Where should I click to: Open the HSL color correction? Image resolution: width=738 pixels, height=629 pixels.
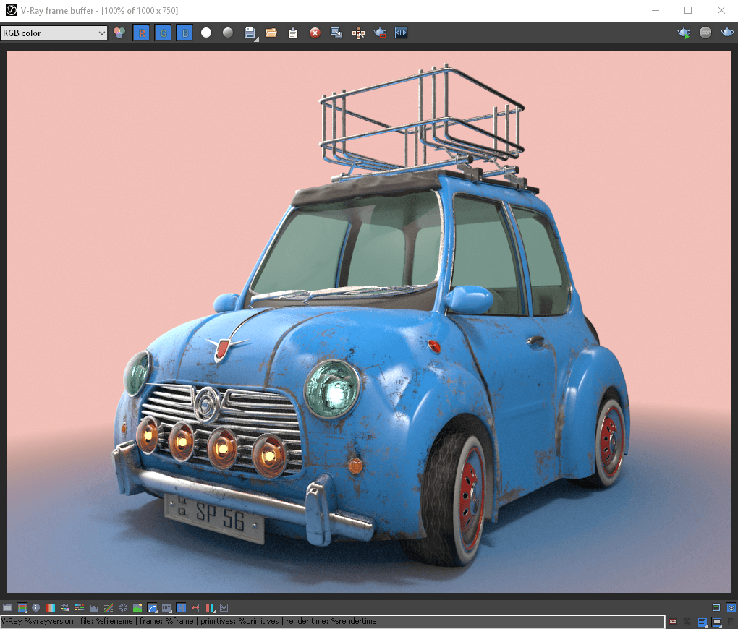pyautogui.click(x=65, y=607)
